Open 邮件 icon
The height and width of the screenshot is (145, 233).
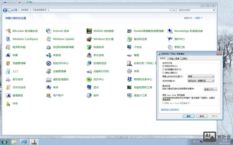click(89, 95)
